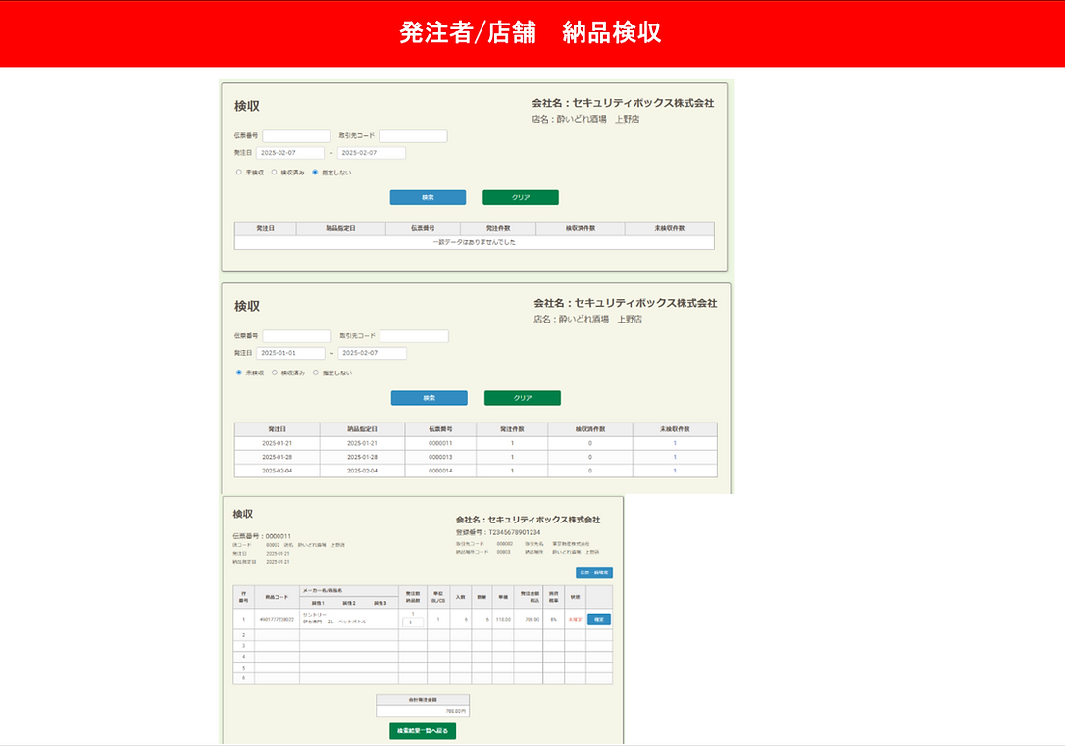
Task: Focus 伝票番号 field in the three-result panel
Action: [297, 336]
